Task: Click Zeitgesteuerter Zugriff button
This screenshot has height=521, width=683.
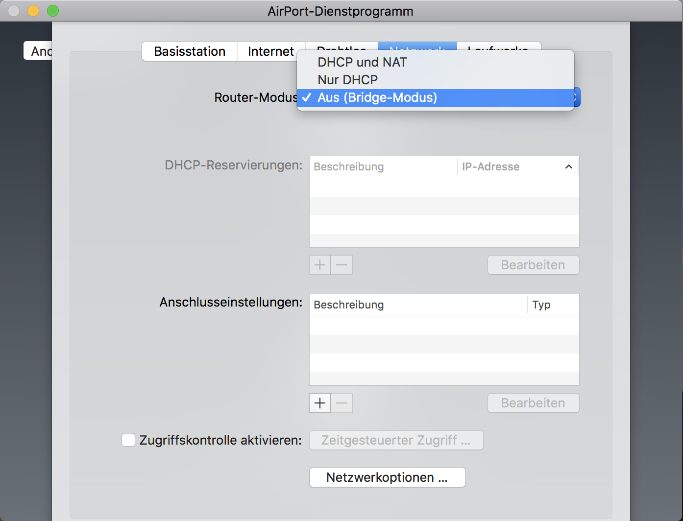Action: point(396,440)
